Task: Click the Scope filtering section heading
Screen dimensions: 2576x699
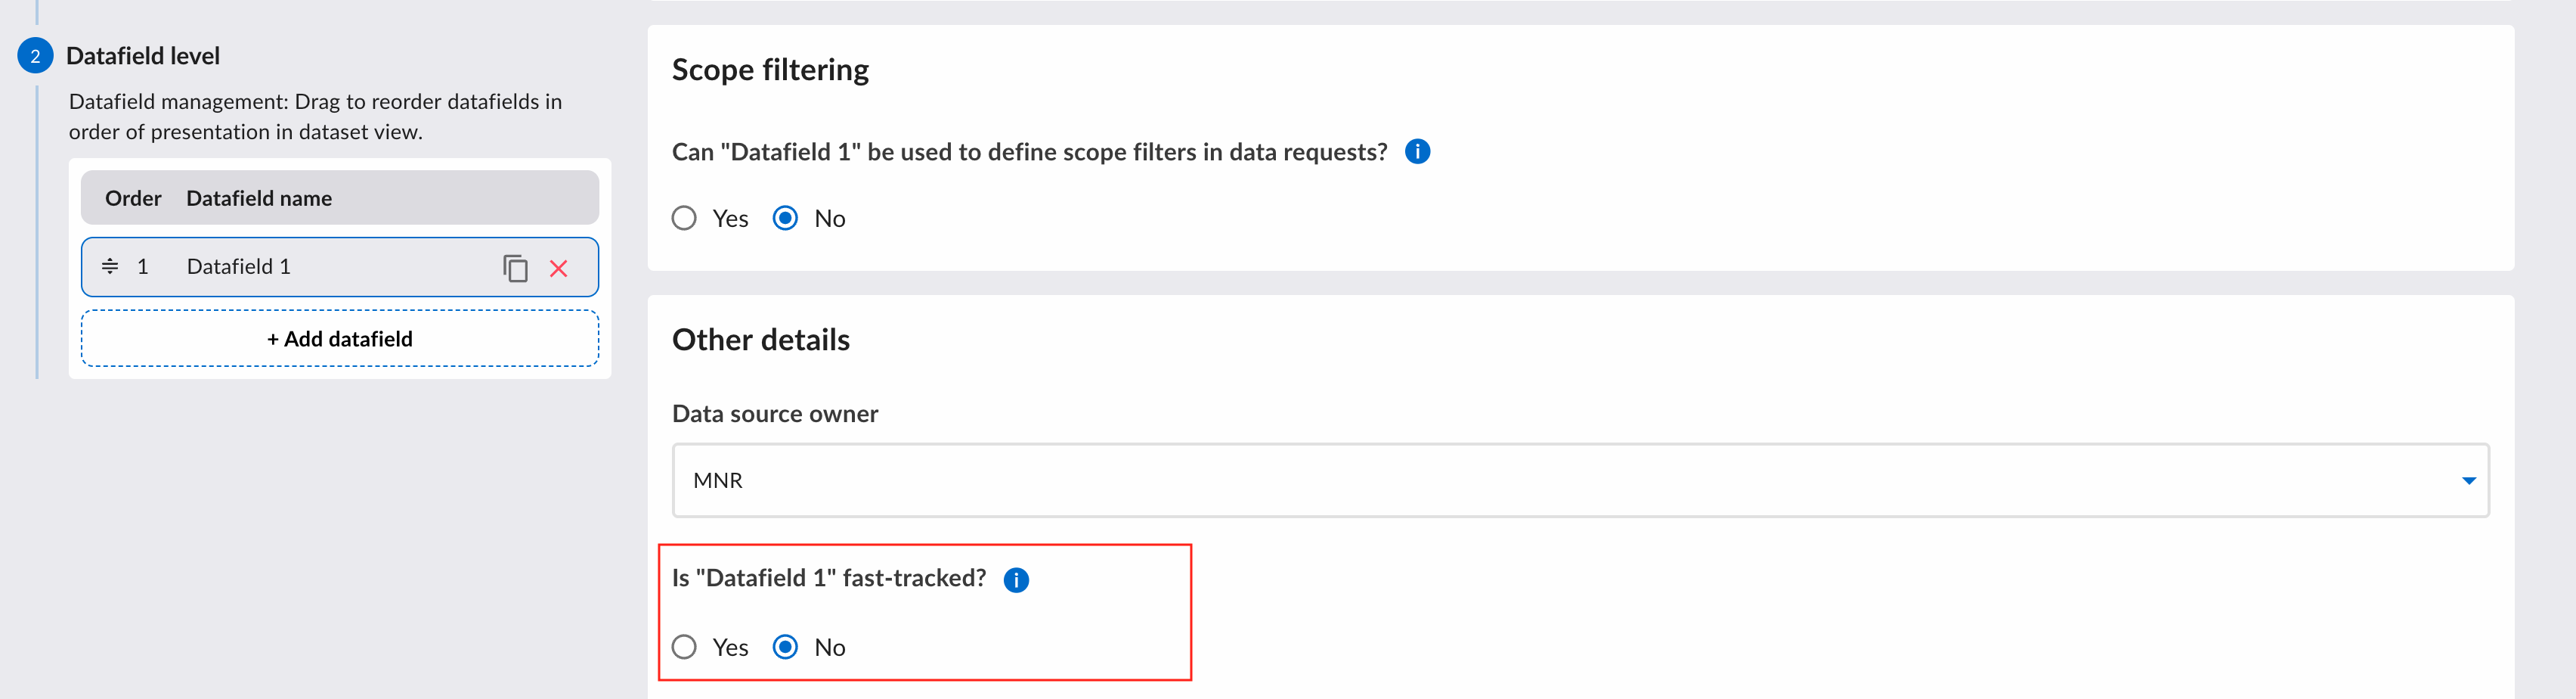Action: pos(770,70)
